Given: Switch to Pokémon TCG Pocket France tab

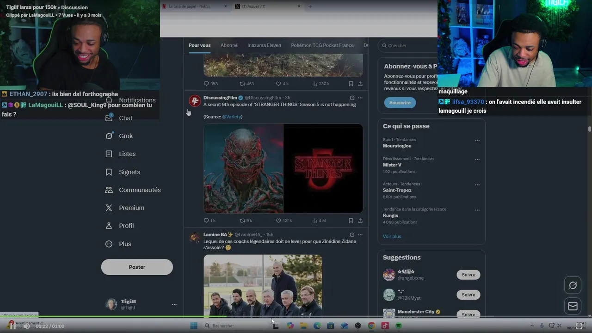Looking at the screenshot, I should (322, 45).
